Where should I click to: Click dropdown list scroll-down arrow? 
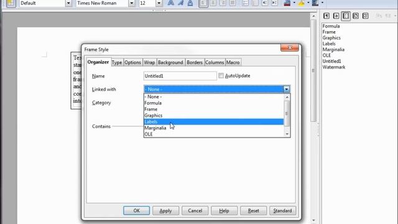287,134
